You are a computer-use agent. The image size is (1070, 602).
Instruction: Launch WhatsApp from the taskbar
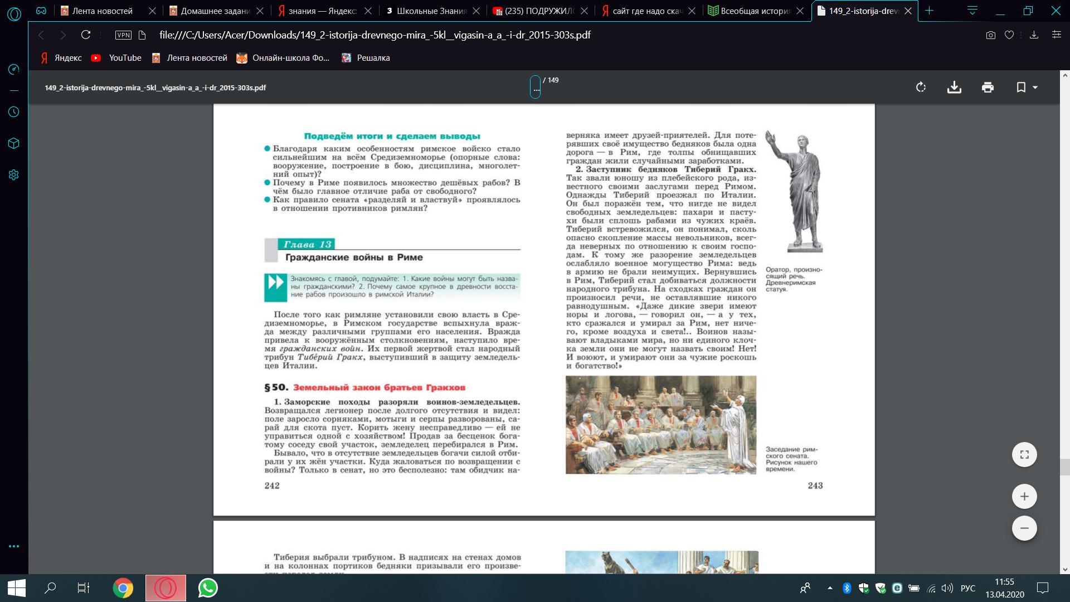(x=208, y=588)
